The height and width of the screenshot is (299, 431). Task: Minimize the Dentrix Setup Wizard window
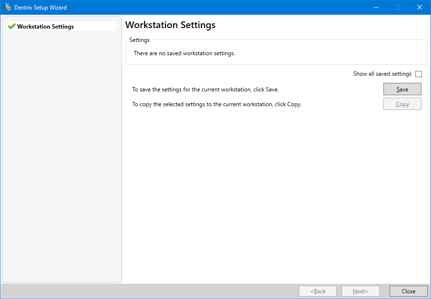click(376, 7)
